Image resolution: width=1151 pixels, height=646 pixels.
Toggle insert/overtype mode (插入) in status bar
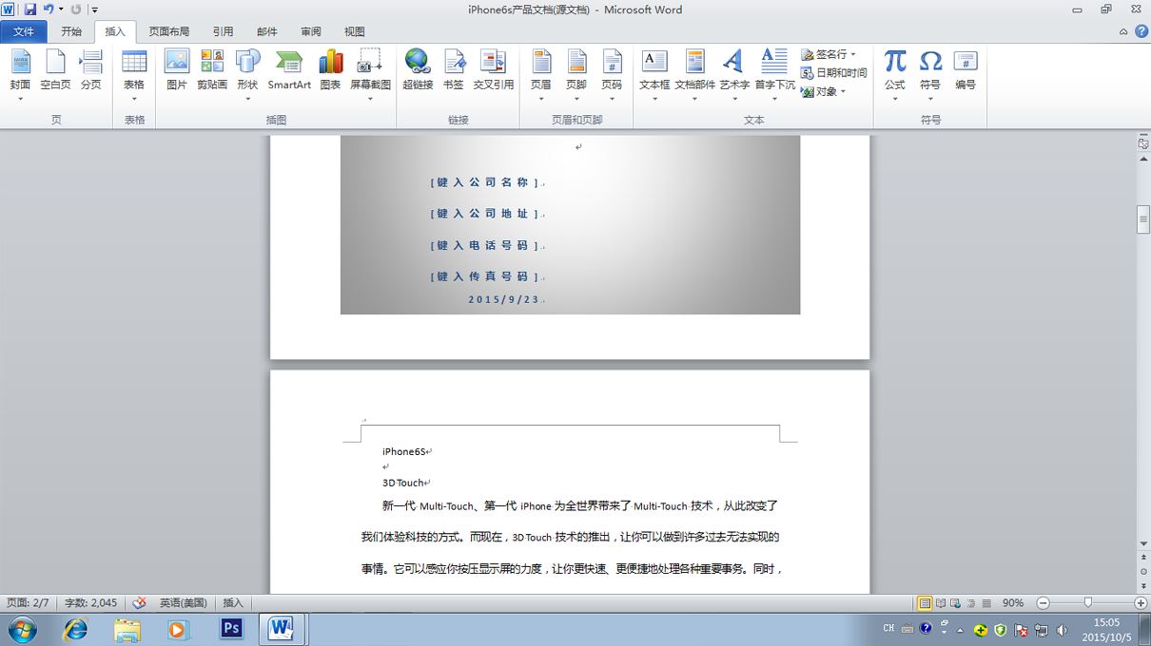click(233, 602)
